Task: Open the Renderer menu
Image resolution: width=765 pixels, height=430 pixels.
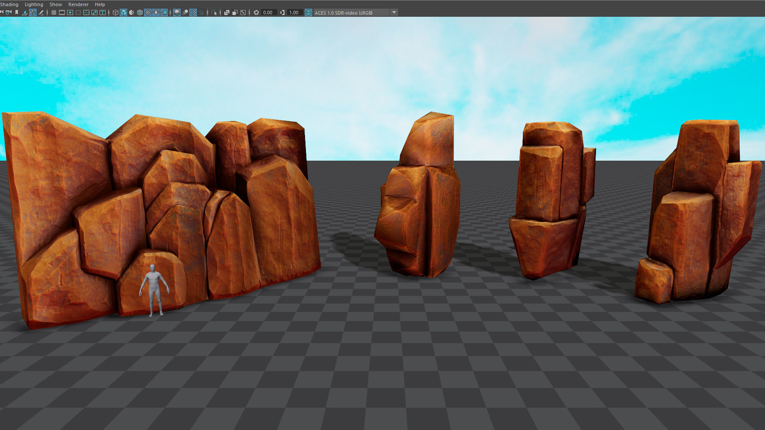Action: pos(78,4)
